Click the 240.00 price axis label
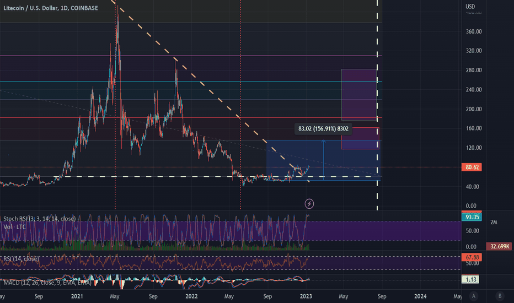The width and height of the screenshot is (514, 303). 474,89
